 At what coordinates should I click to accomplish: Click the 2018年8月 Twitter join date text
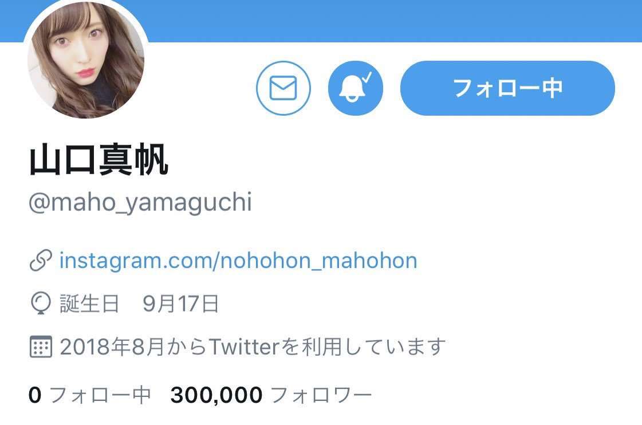coord(112,347)
